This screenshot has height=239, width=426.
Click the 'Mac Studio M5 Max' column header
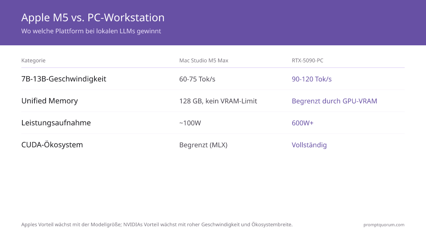[x=204, y=61]
